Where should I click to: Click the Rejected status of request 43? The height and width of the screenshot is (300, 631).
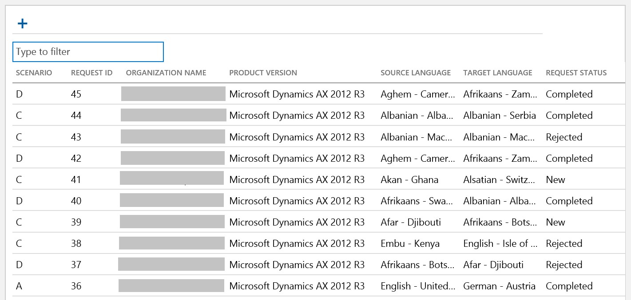pos(564,137)
